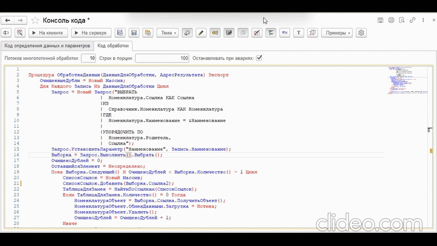Image resolution: width=437 pixels, height=246 pixels.
Task: Click line number 16 in gutter
Action: pyautogui.click(x=16, y=155)
